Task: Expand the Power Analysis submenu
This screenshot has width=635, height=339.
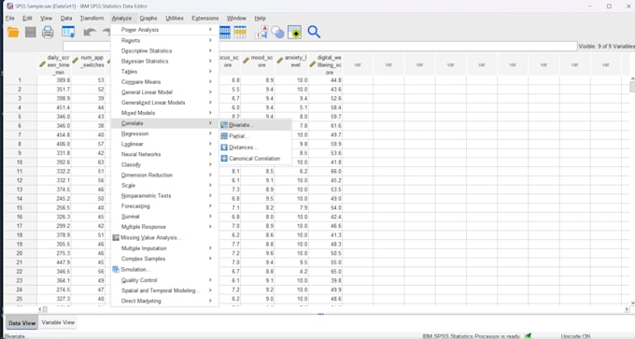Action: (x=164, y=30)
